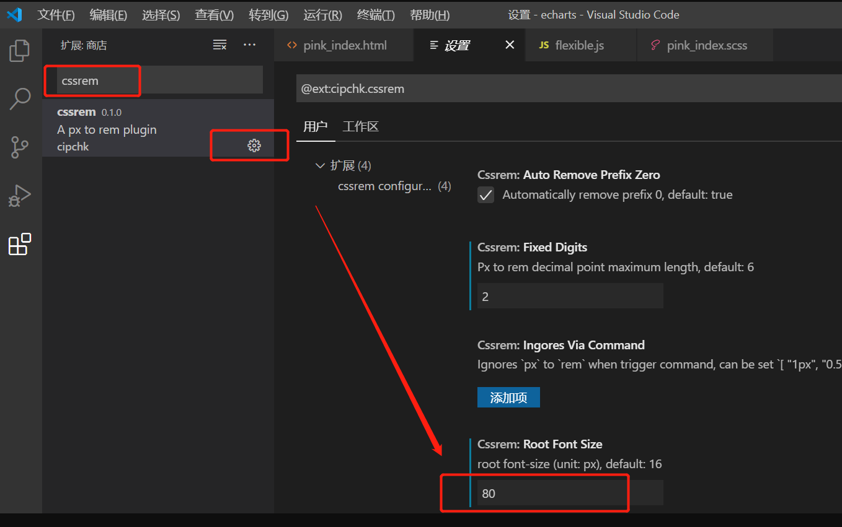Screen dimensions: 842x527
Task: Click the Cssrem: Root Font Size title
Action: [x=539, y=444]
